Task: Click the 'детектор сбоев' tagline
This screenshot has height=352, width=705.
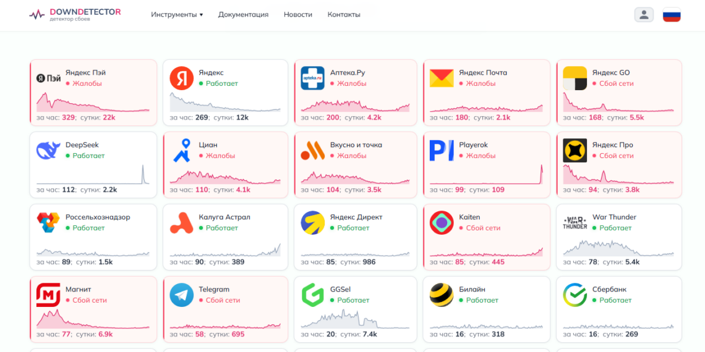Action: [69, 19]
